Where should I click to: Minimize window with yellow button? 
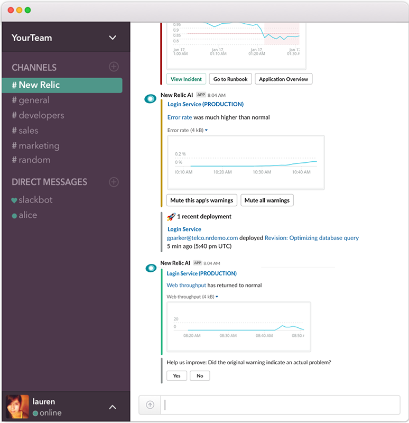(19, 10)
